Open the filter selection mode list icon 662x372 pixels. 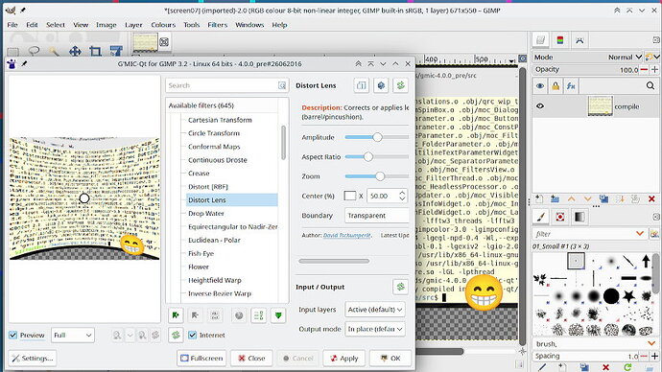tap(258, 315)
